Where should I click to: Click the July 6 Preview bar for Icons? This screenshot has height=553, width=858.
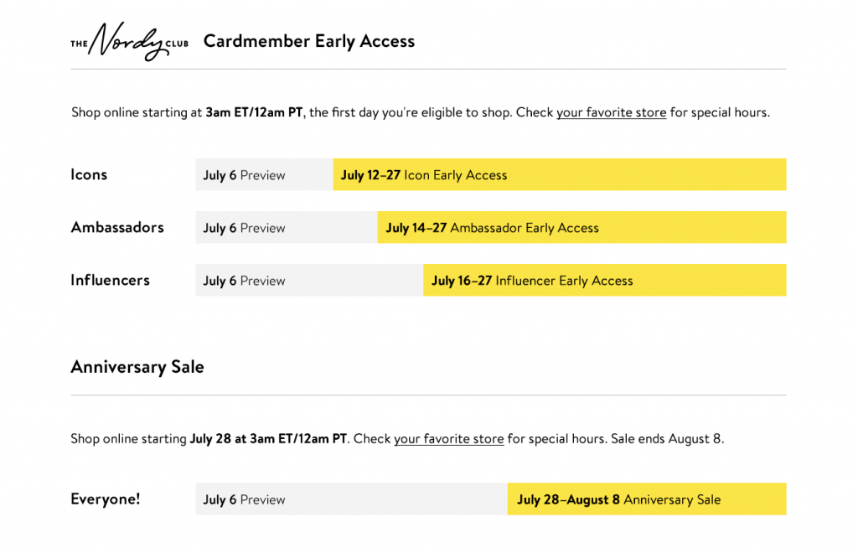coord(264,174)
